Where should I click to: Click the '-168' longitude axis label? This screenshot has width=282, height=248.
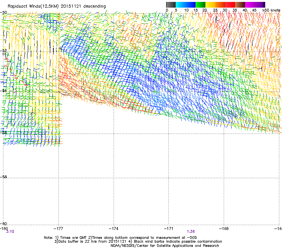tap(224, 229)
